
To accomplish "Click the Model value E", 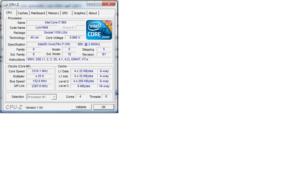I will 69,49.
